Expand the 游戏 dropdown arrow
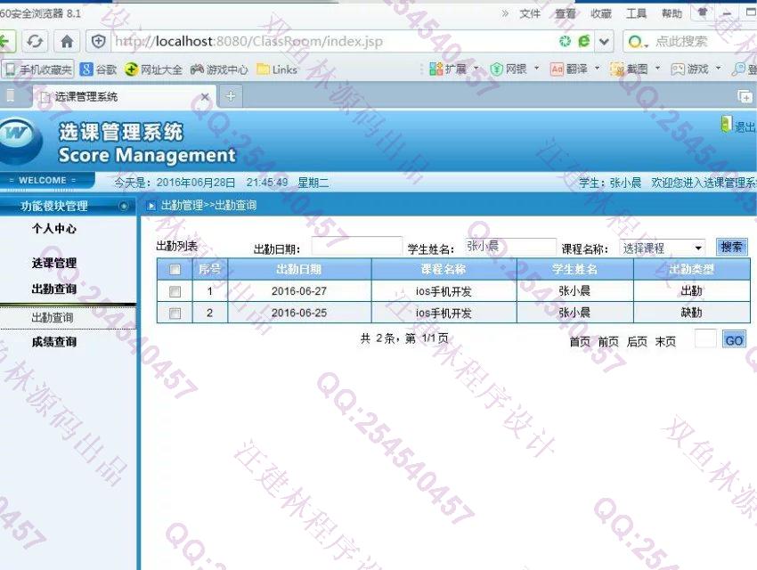Viewport: 757px width, 570px height. tap(719, 69)
